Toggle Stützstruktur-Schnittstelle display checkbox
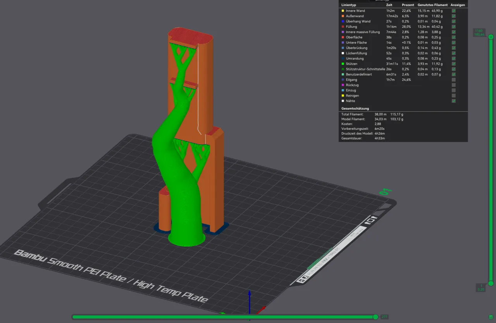The image size is (496, 323). point(453,69)
